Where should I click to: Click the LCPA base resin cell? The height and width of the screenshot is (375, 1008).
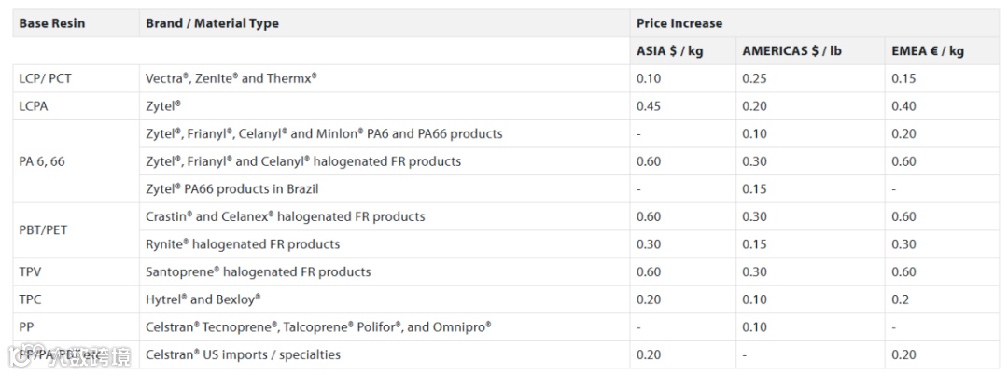point(34,106)
